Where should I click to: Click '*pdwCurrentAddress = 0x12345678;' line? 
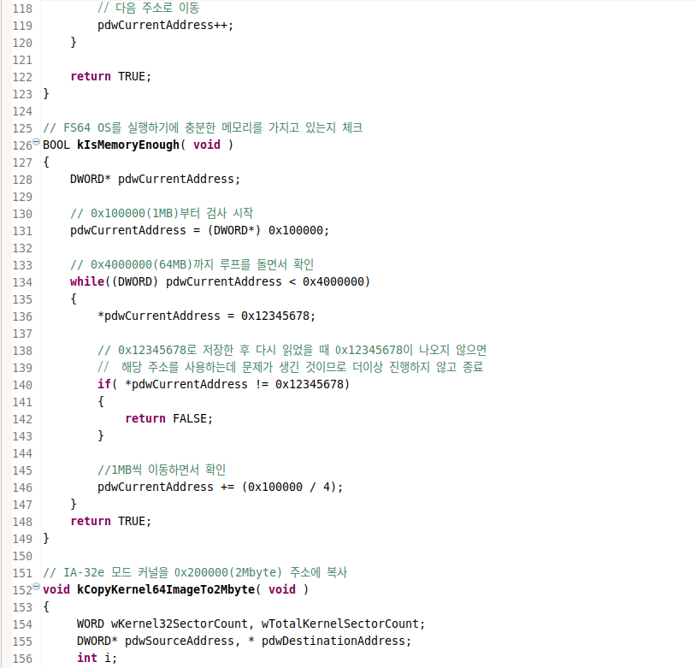pyautogui.click(x=206, y=316)
